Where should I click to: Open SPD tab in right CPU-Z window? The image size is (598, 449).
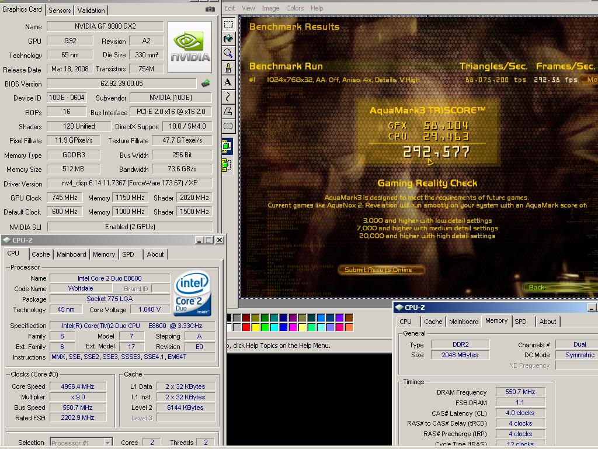coord(520,322)
